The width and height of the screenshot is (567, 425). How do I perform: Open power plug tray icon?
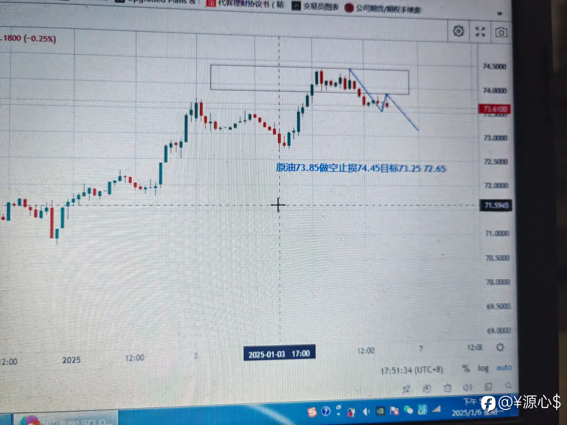pos(351,412)
